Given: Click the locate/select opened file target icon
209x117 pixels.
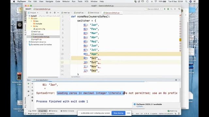Looking at the screenshot, I should [47, 13].
